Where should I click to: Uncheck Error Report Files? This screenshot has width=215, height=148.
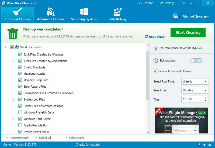coord(20,87)
